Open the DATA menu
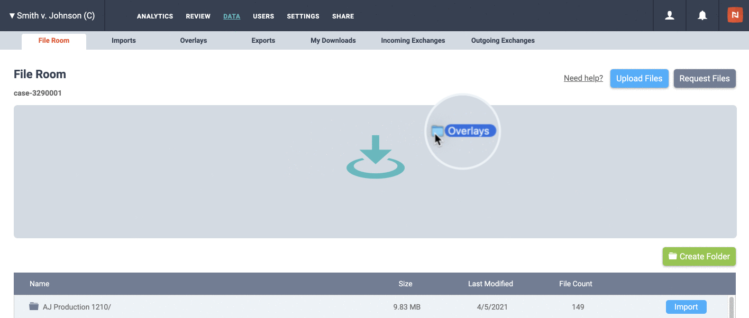This screenshot has height=318, width=749. pos(232,16)
